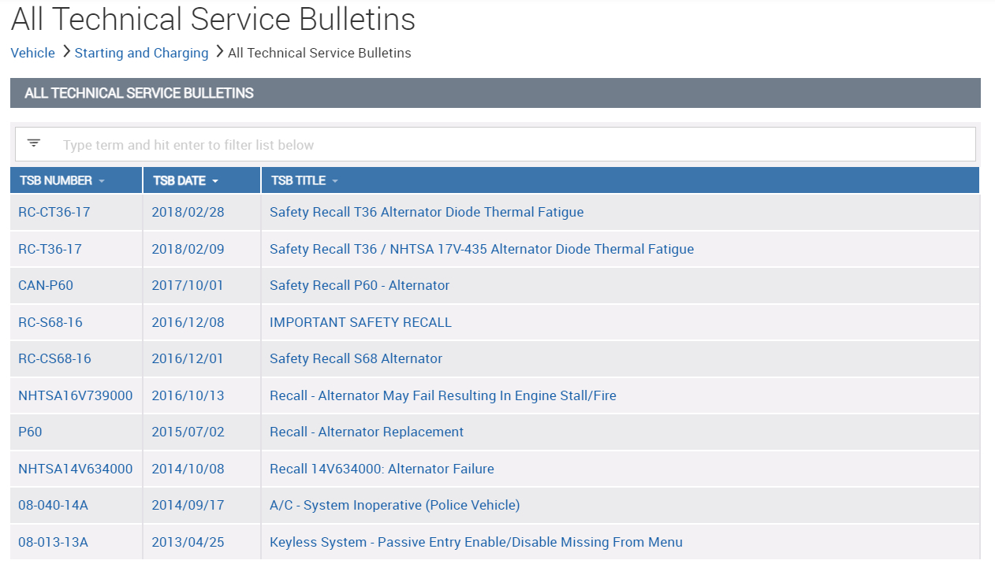995x564 pixels.
Task: Open the TSB Date sort arrow
Action: [x=215, y=181]
